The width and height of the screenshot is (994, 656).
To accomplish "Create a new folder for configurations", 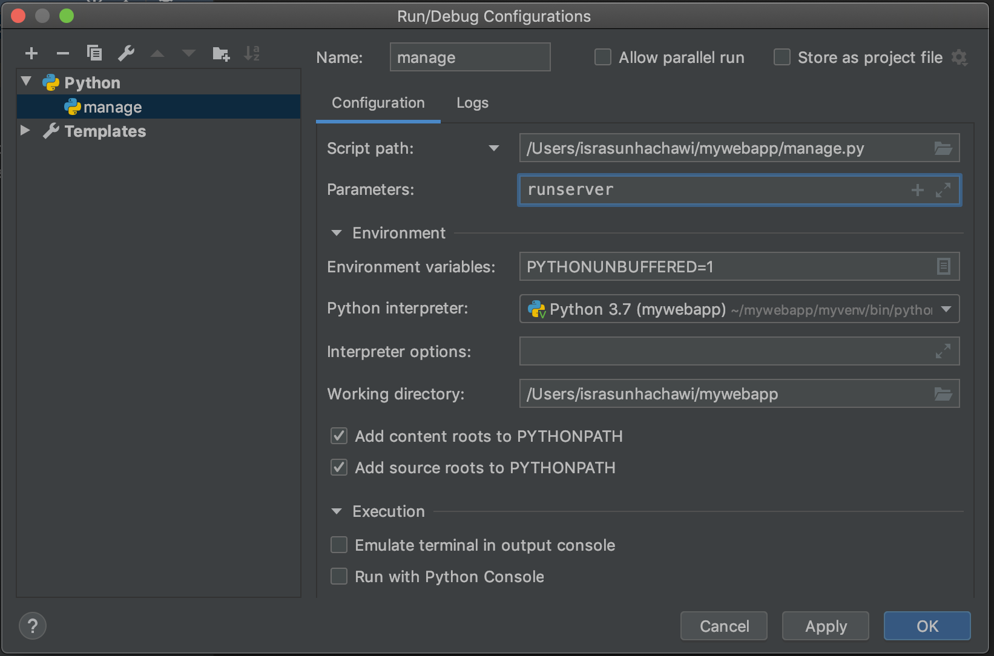I will pos(220,53).
